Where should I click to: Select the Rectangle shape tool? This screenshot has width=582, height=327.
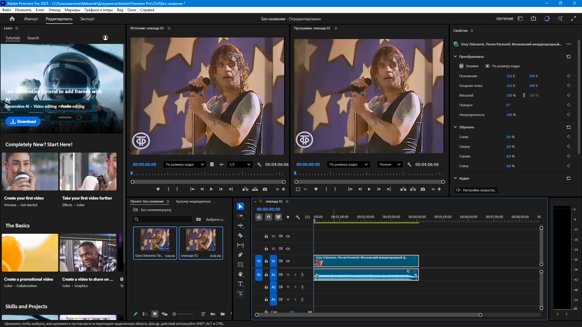point(240,264)
